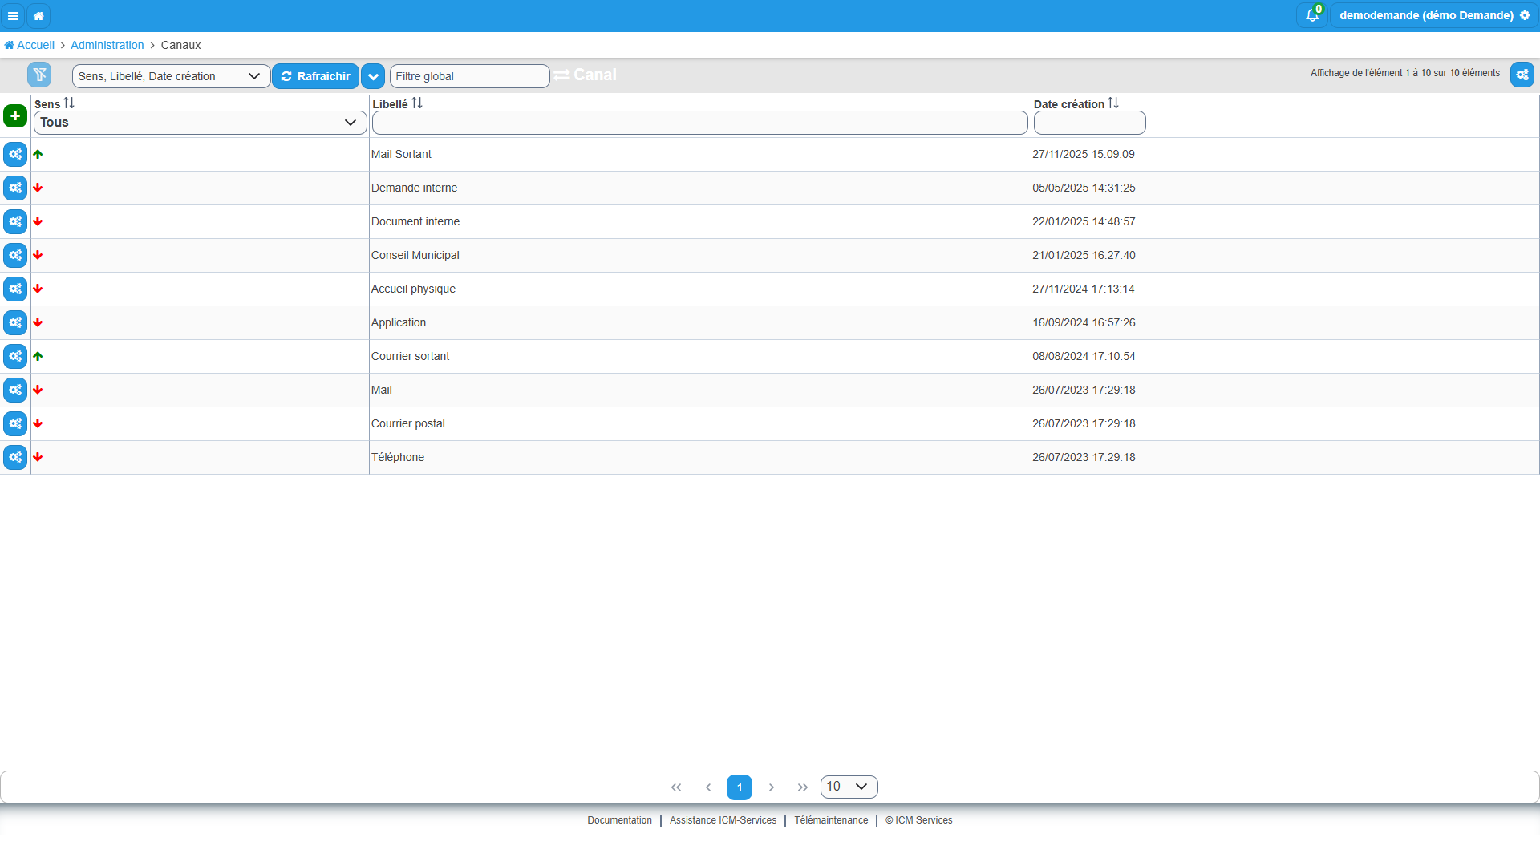Expand the arrow next to Rafraichir
This screenshot has width=1540, height=866.
click(x=373, y=76)
